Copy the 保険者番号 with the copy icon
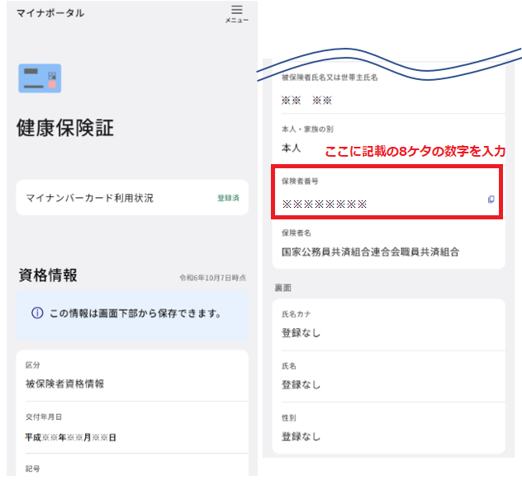 point(491,200)
